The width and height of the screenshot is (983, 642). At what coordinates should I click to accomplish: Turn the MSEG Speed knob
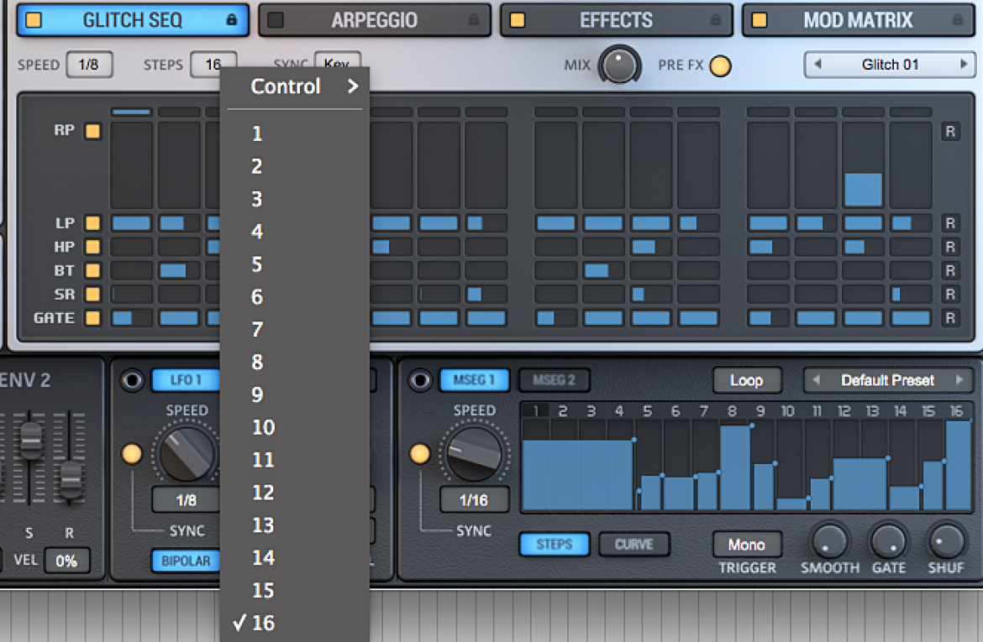[x=475, y=453]
